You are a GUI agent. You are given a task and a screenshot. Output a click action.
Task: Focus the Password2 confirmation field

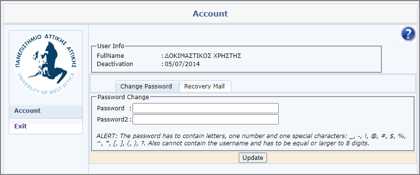click(206, 120)
